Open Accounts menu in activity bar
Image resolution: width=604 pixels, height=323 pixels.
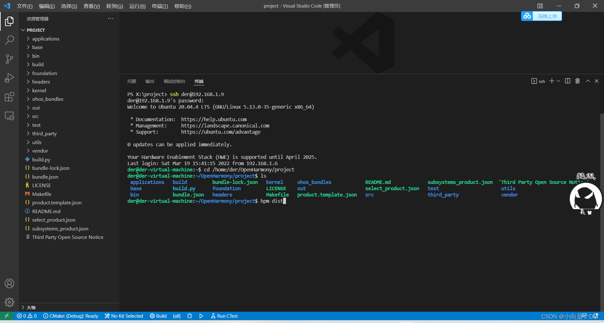pos(9,283)
